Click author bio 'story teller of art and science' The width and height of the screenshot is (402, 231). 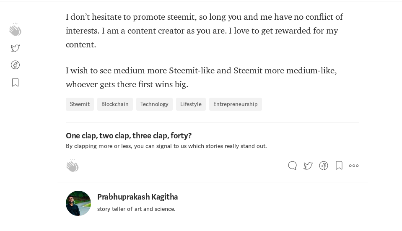coord(136,209)
